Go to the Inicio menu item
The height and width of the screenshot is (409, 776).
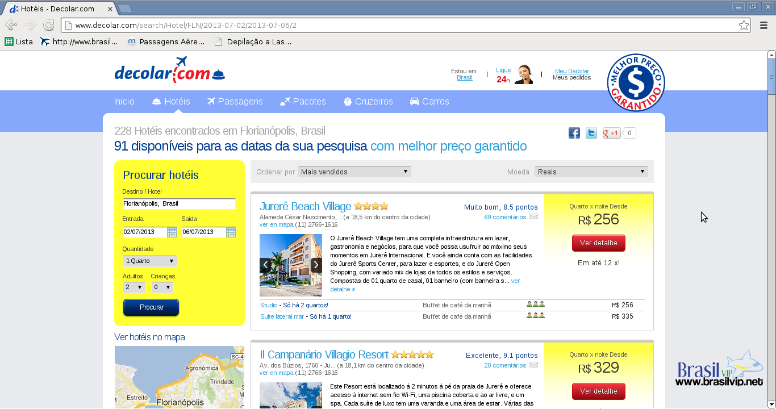(124, 102)
